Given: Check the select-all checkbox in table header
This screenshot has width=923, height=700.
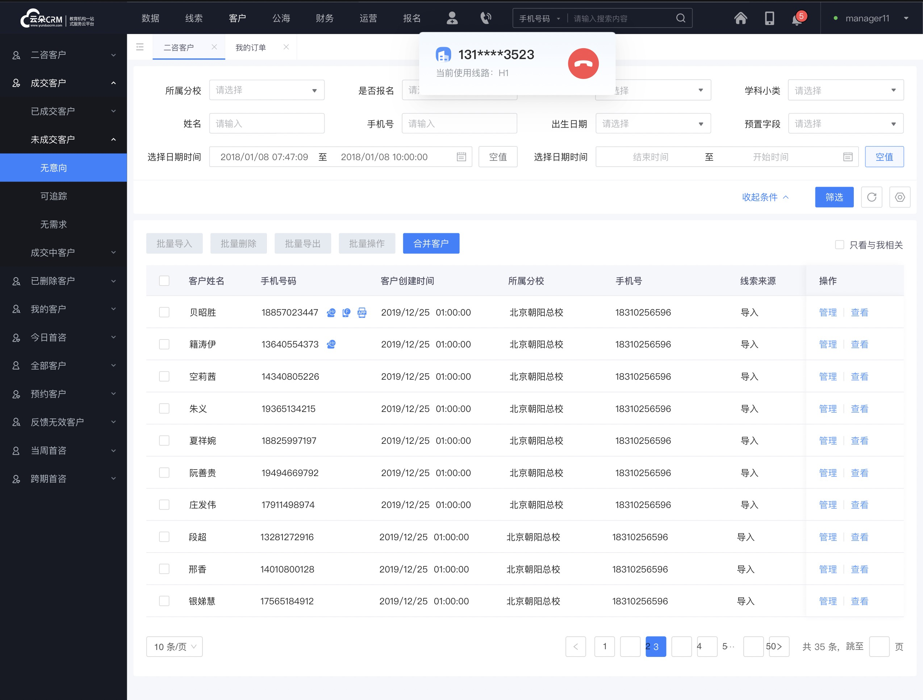Looking at the screenshot, I should pos(164,280).
